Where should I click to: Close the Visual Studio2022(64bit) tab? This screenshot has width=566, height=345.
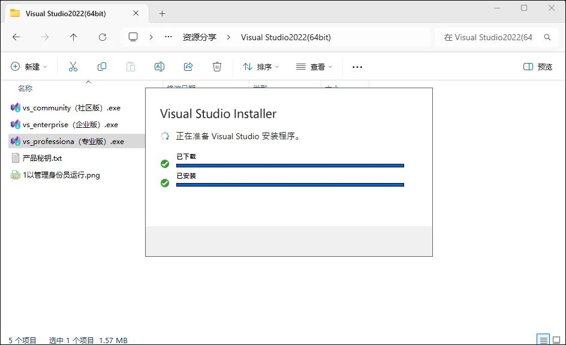[x=136, y=13]
